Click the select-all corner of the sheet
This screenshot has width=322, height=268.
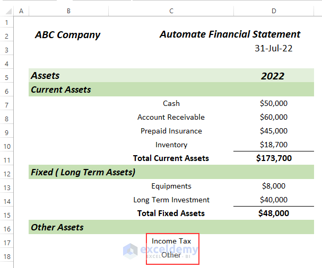coord(7,11)
